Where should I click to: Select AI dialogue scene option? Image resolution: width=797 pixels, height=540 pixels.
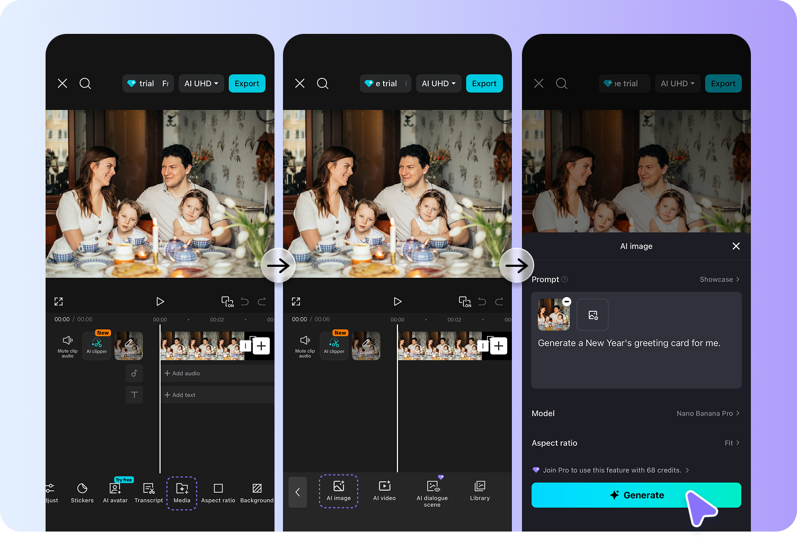pyautogui.click(x=432, y=493)
